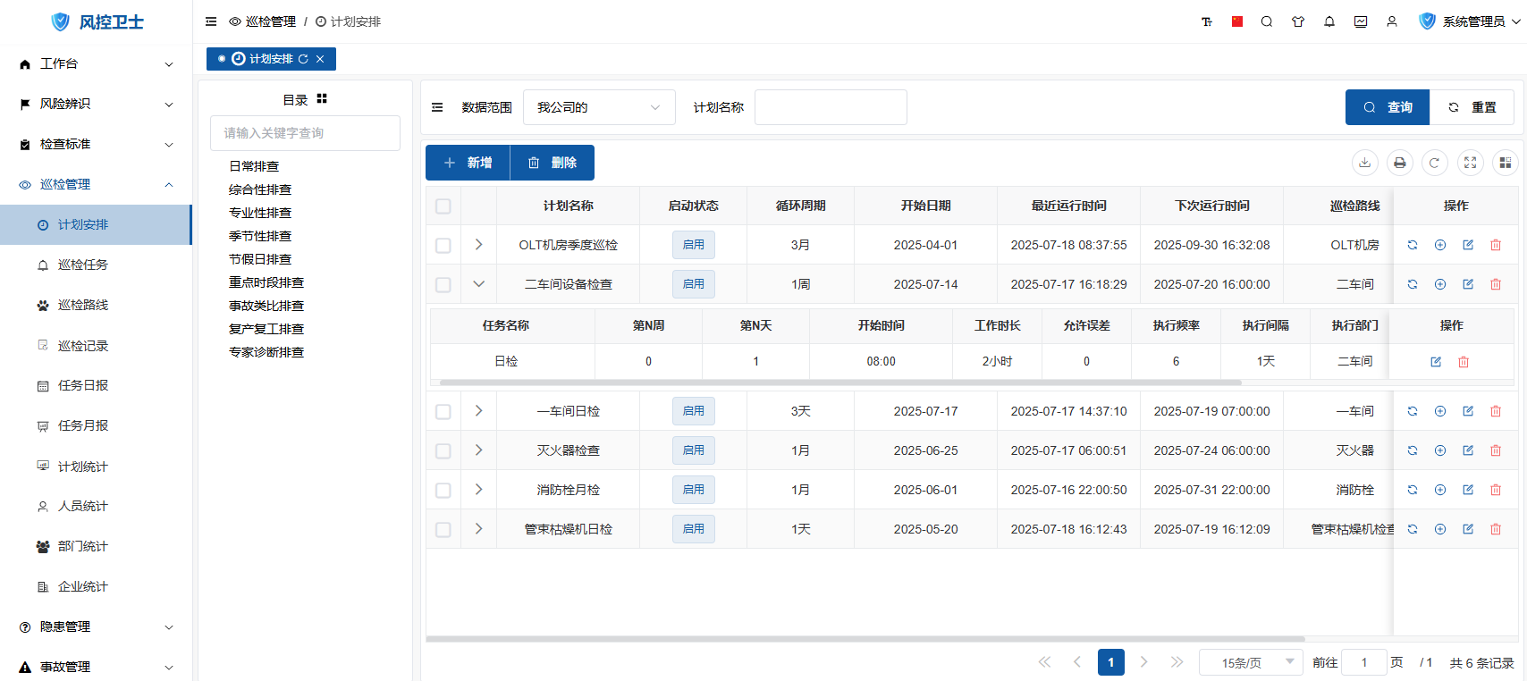The width and height of the screenshot is (1527, 681).
Task: Tick the checkbox for 消防栓月检 row
Action: (443, 491)
